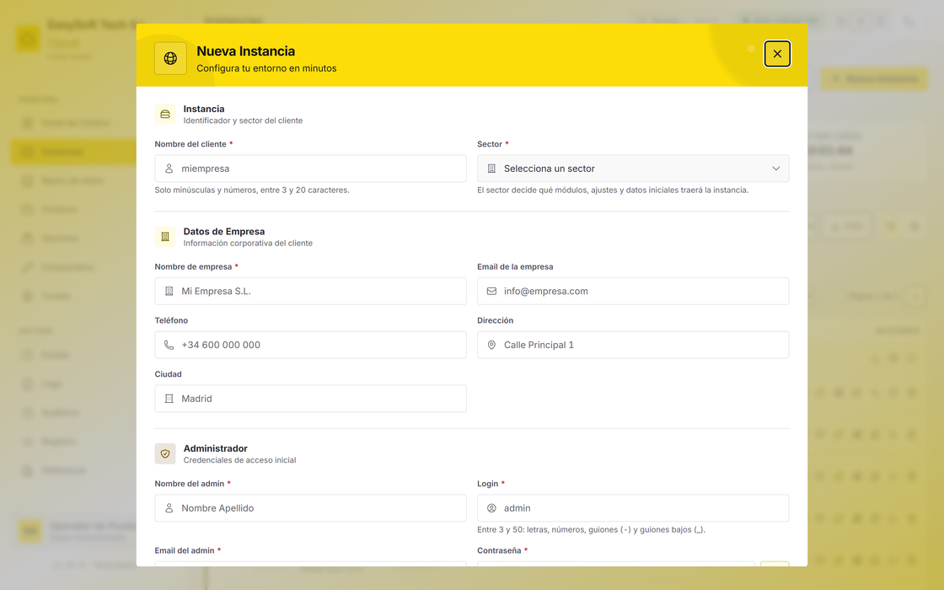944x590 pixels.
Task: Click the person icon in Nombre del admin field
Action: [169, 508]
